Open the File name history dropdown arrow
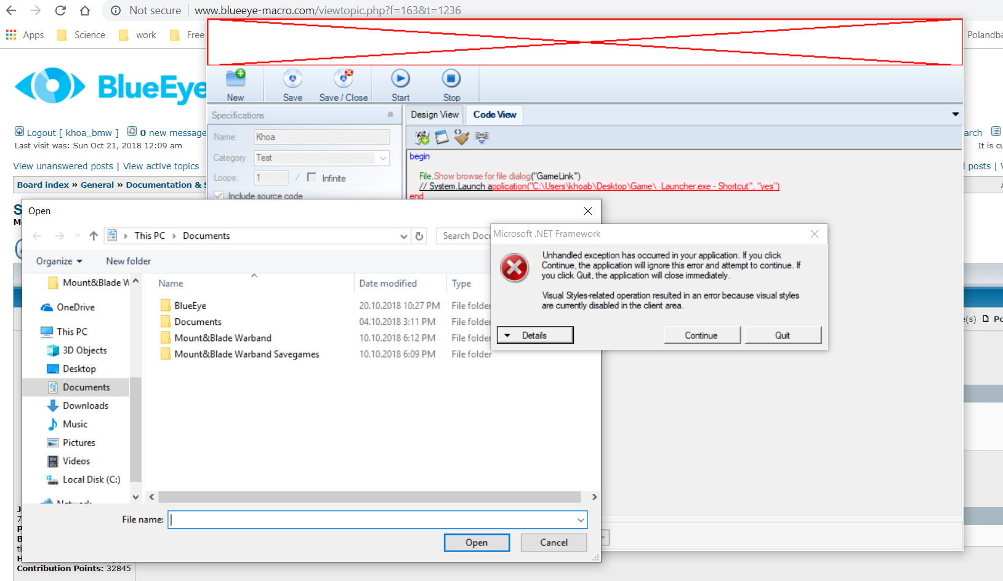Image resolution: width=1003 pixels, height=581 pixels. pyautogui.click(x=581, y=520)
